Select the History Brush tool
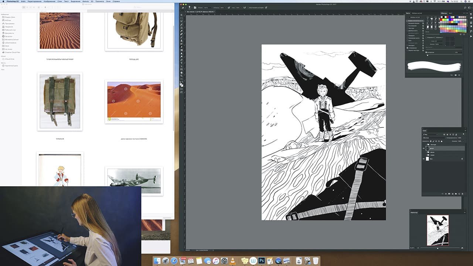Viewport: 473px width, 266px height. point(181,44)
